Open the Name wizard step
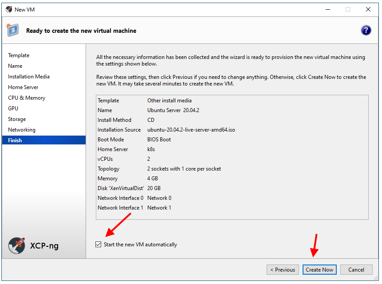The height and width of the screenshot is (284, 382). coord(15,66)
